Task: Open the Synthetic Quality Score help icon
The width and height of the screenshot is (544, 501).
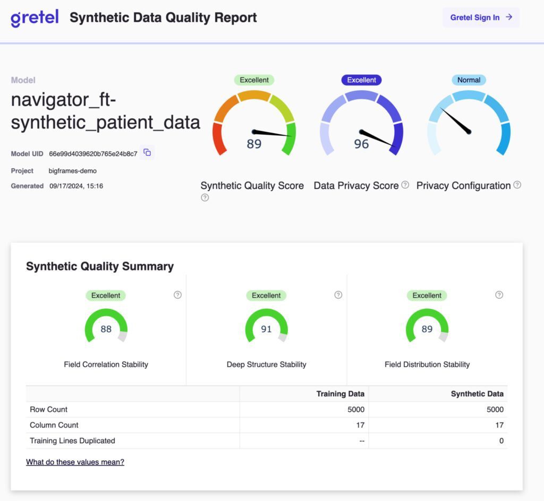Action: coord(204,197)
